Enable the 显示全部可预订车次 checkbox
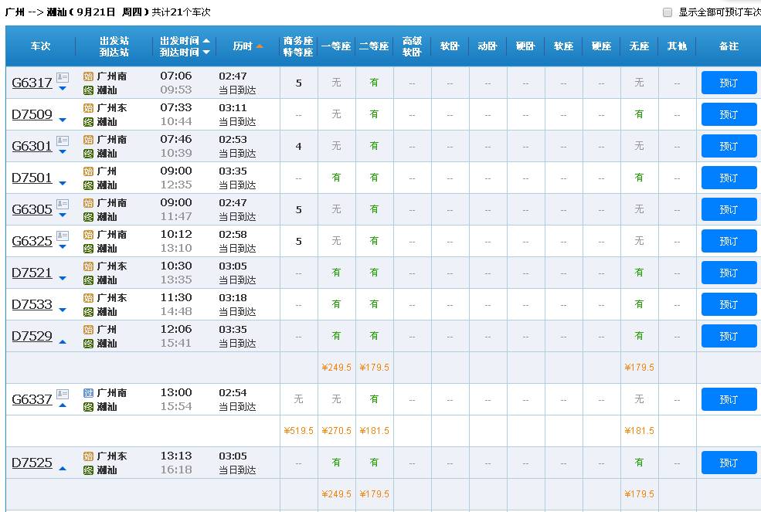 668,12
